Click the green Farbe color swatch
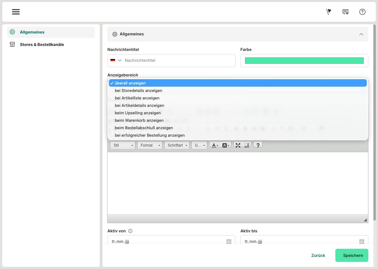 (304, 61)
